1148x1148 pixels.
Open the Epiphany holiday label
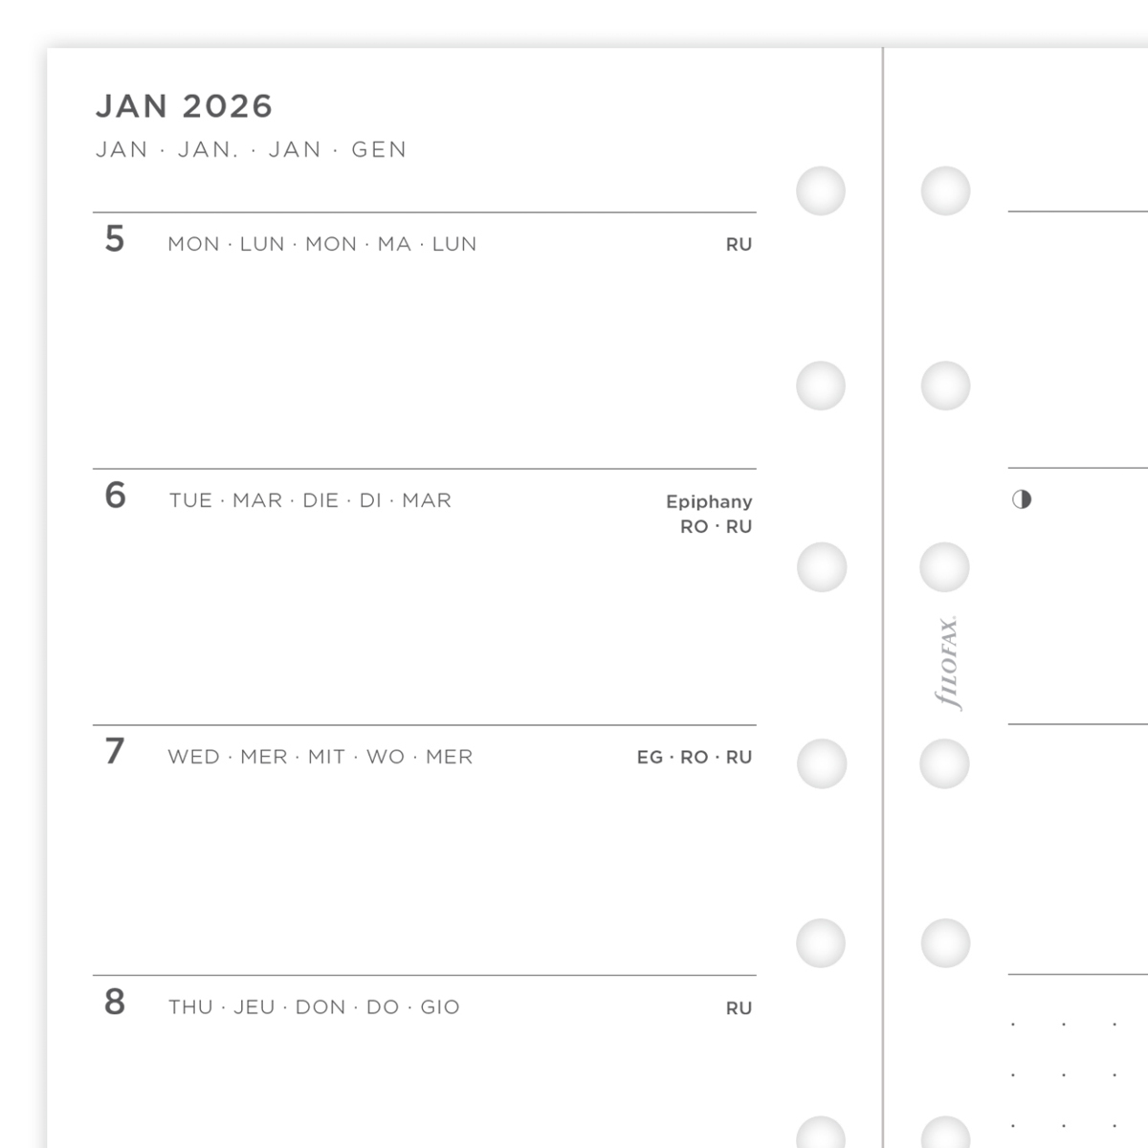click(x=709, y=501)
